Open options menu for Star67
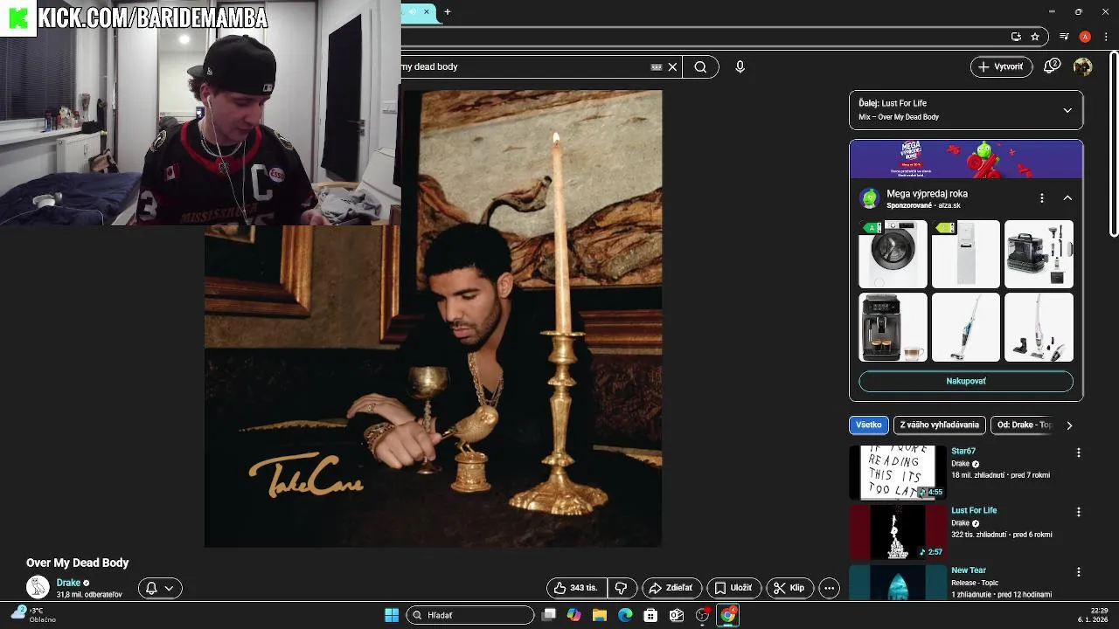 (1078, 453)
